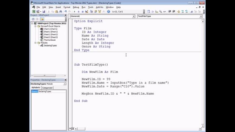
Task: Open the Window menu
Action: pos(110,7)
